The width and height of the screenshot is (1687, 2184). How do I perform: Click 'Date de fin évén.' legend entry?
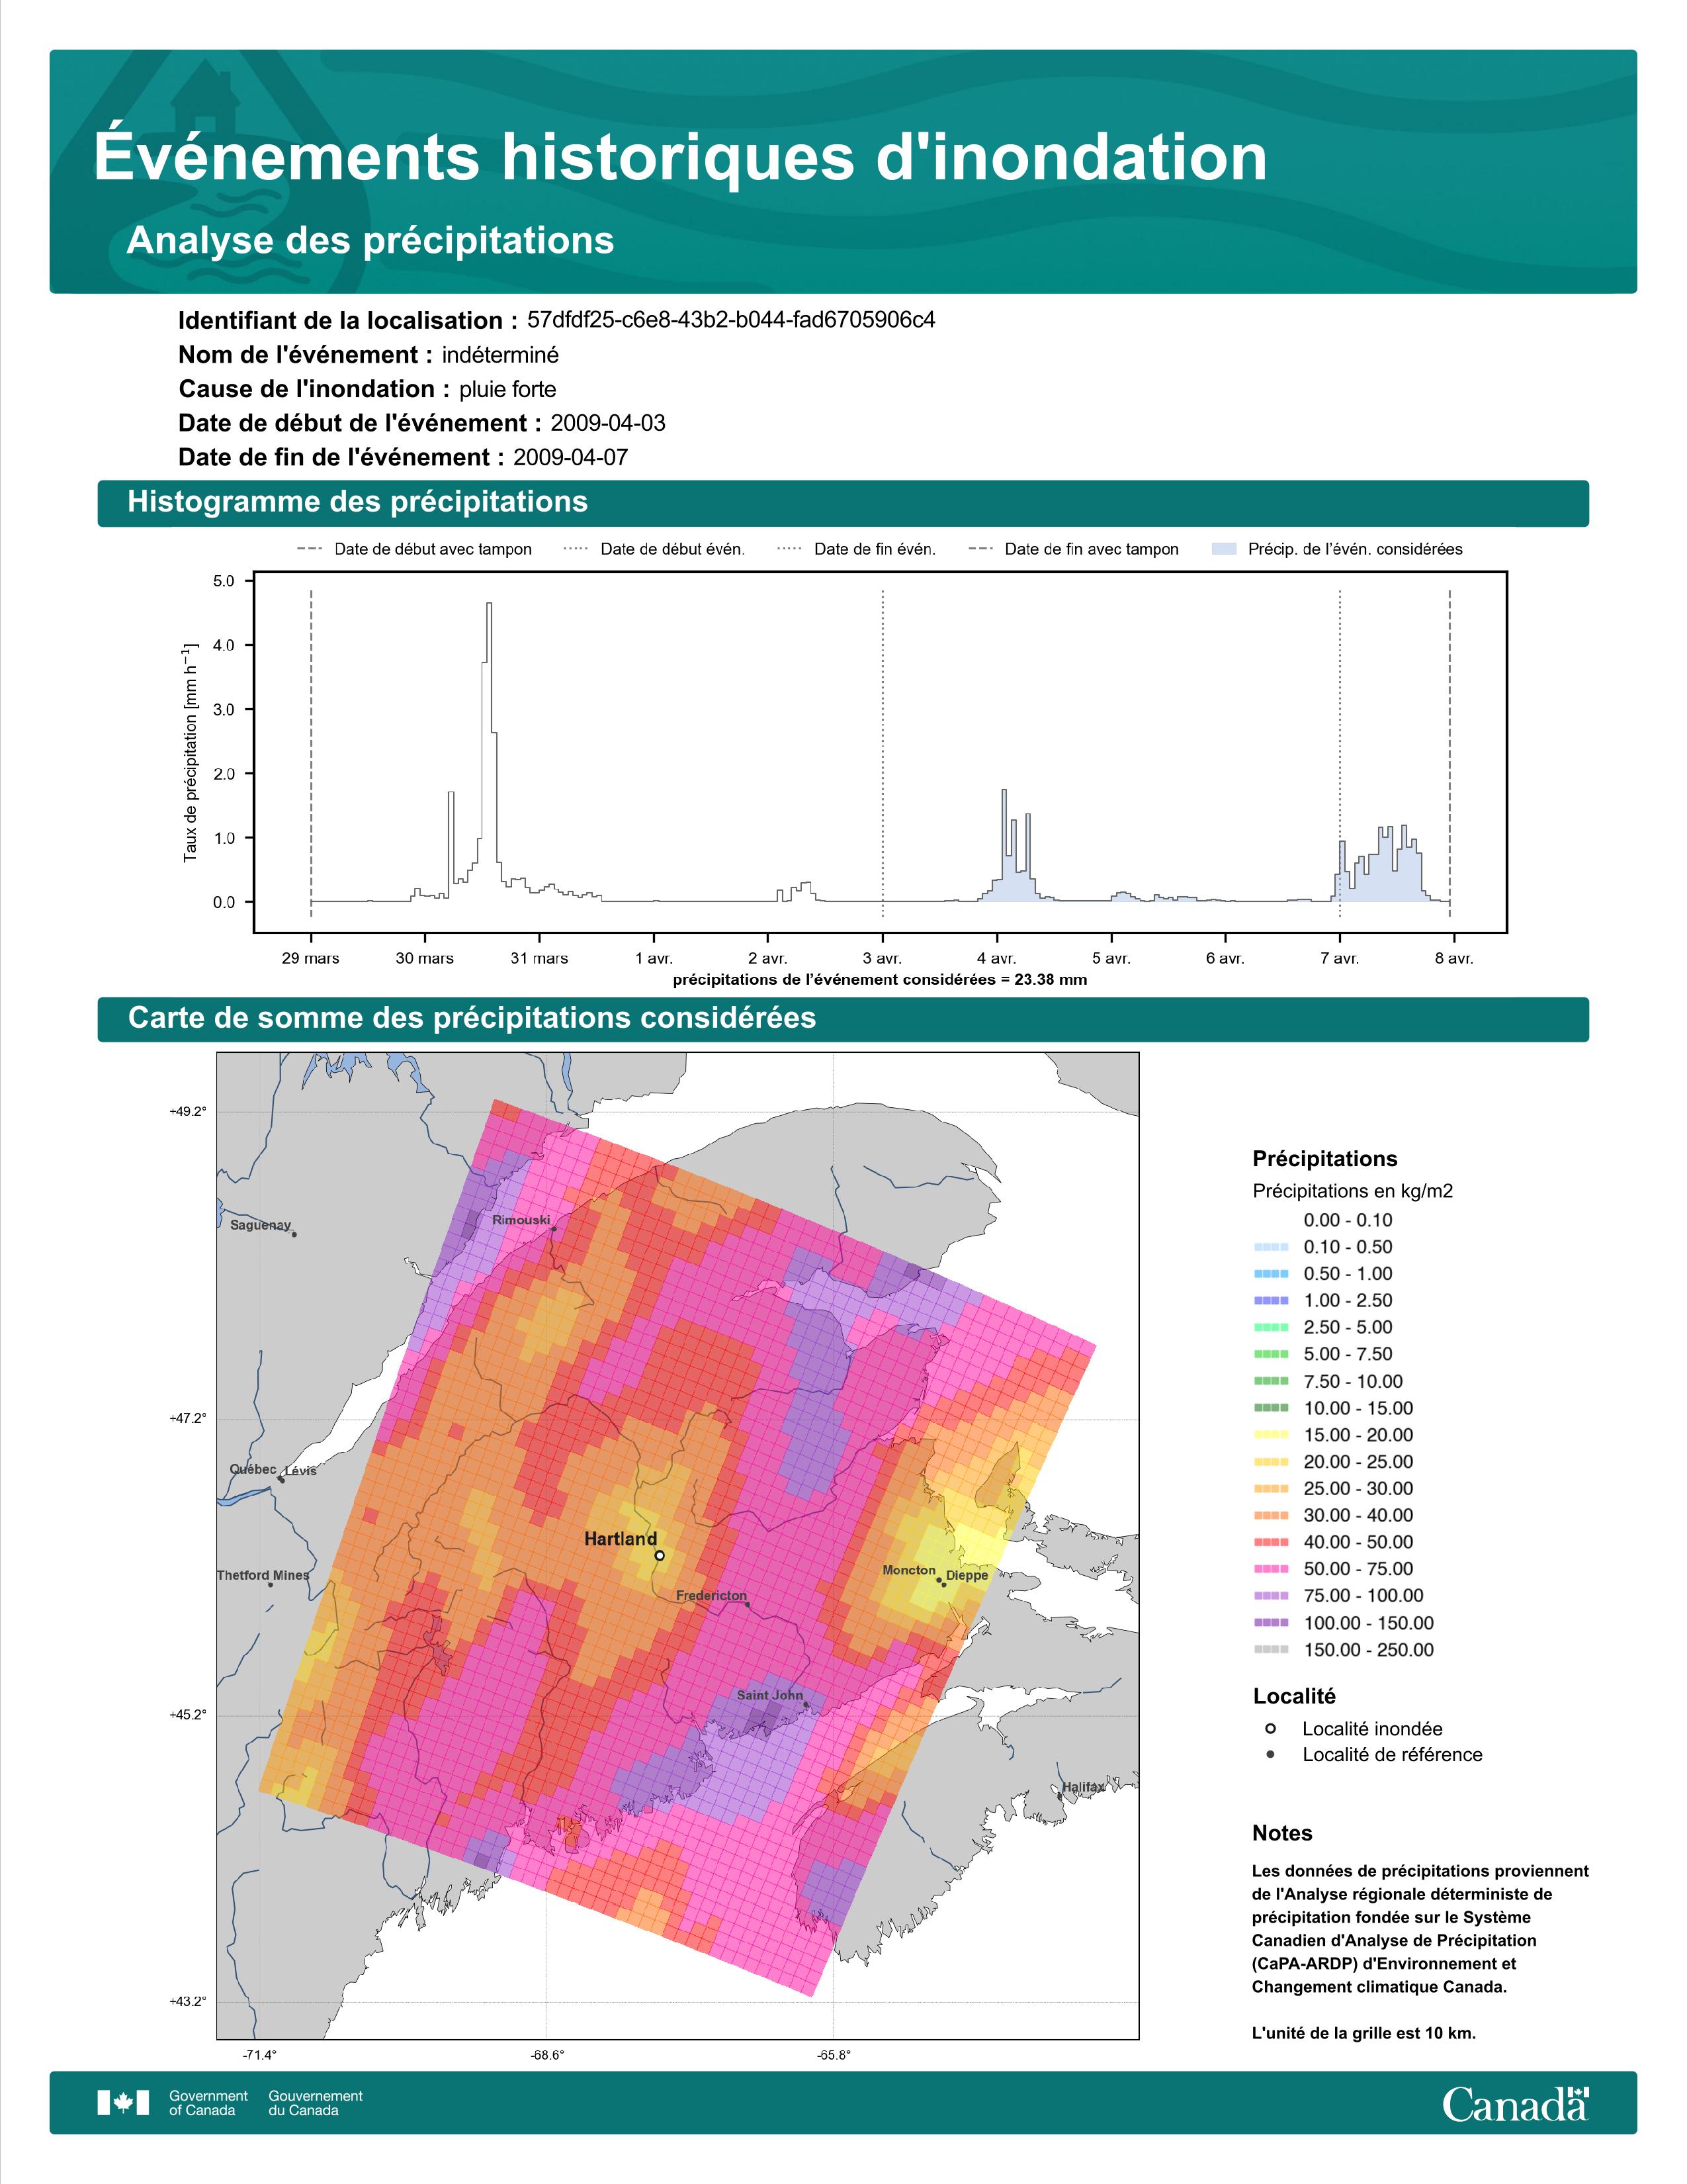tap(857, 549)
